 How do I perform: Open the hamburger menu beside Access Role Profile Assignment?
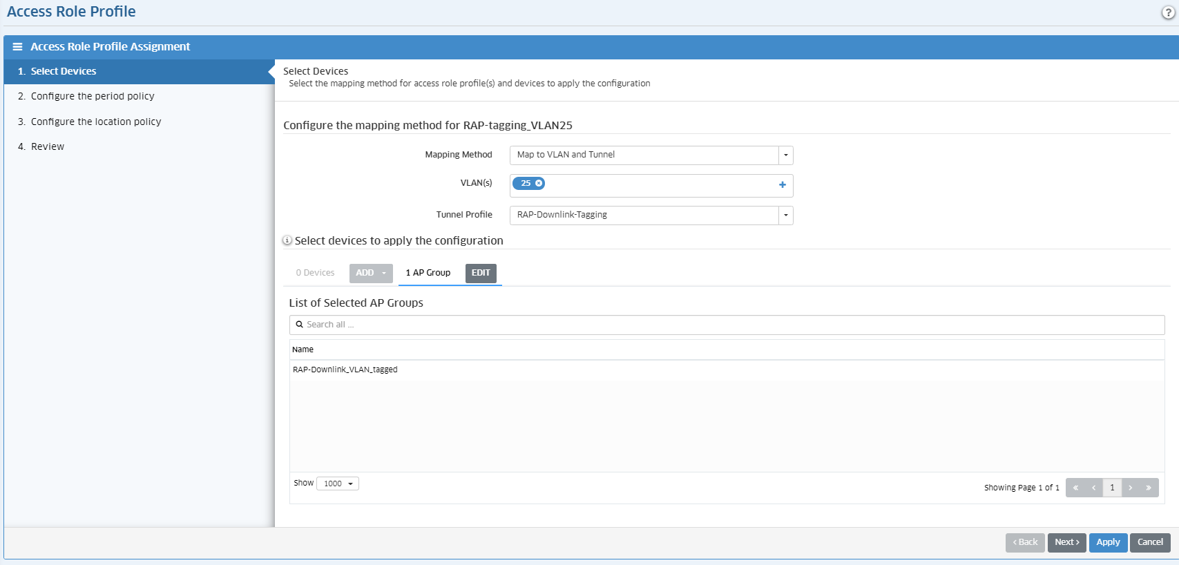coord(17,47)
